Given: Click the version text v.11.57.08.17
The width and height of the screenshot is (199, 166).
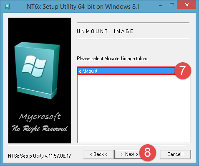Looking at the screenshot, I should click(58, 156).
